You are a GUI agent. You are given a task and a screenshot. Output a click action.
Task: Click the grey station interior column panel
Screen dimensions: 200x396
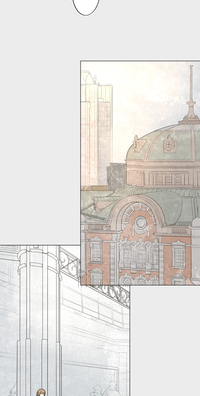point(65,321)
